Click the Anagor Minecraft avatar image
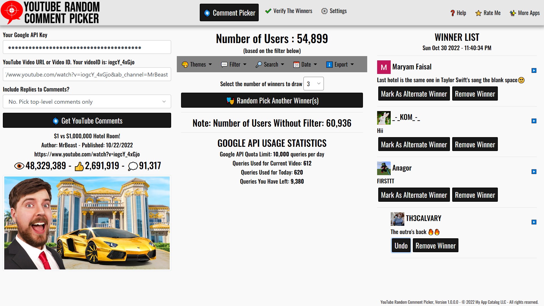This screenshot has width=544, height=306. [384, 168]
